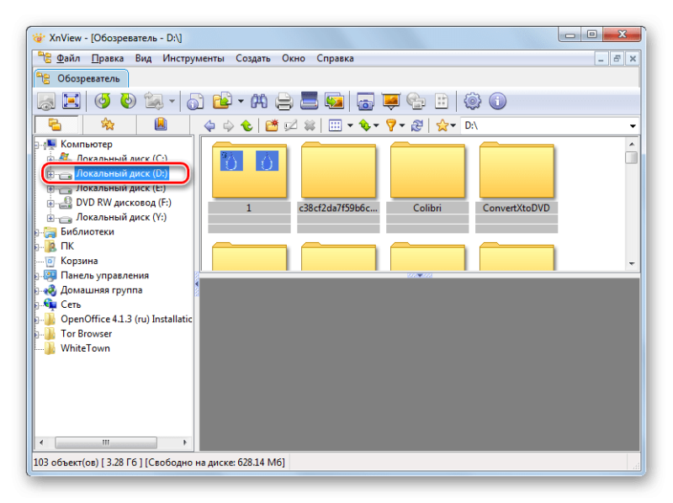
Task: Select OpenOffice 4.1.3 (ru) folder in tree
Action: pyautogui.click(x=126, y=320)
